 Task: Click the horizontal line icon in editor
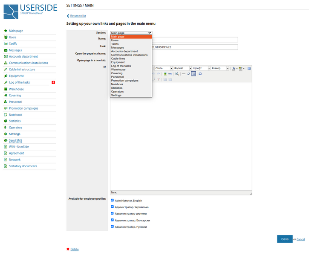[x=183, y=74]
